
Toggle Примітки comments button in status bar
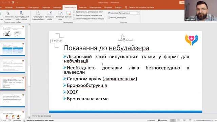(x=162, y=121)
